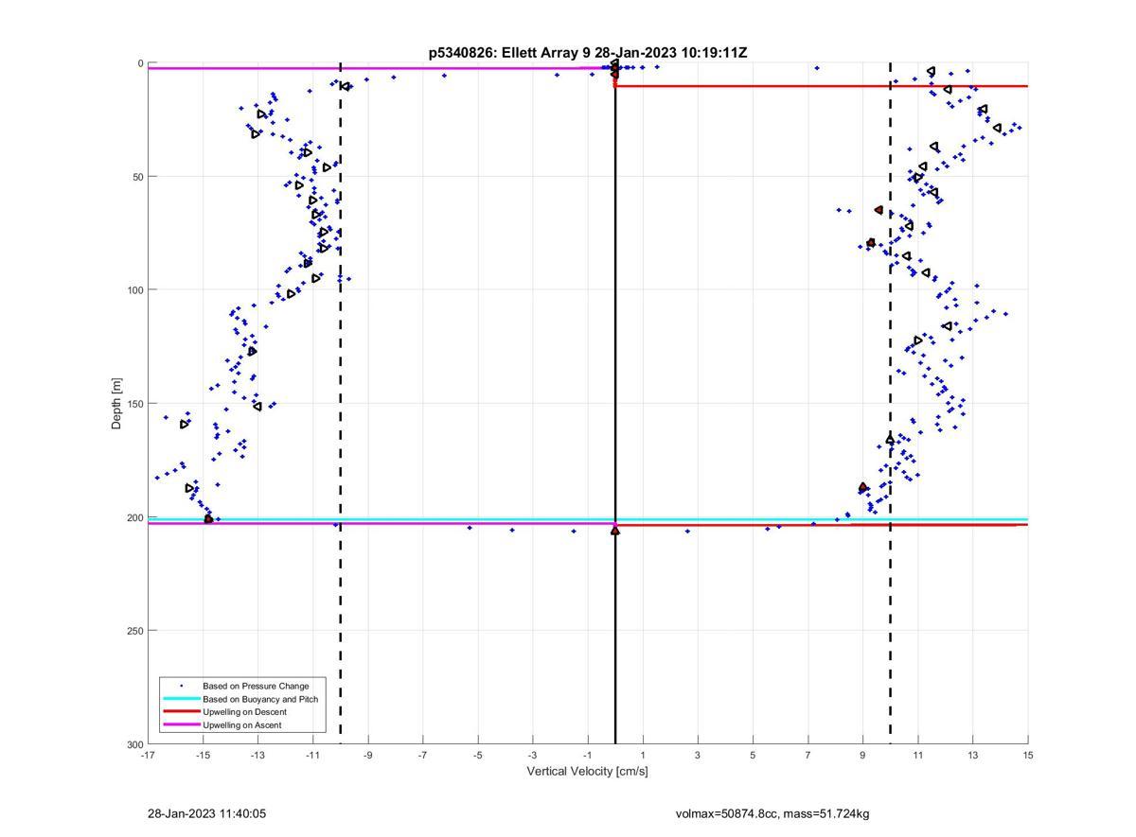
Task: Click the open triangle marker on ascent curve near 166 m
Action: click(x=891, y=440)
